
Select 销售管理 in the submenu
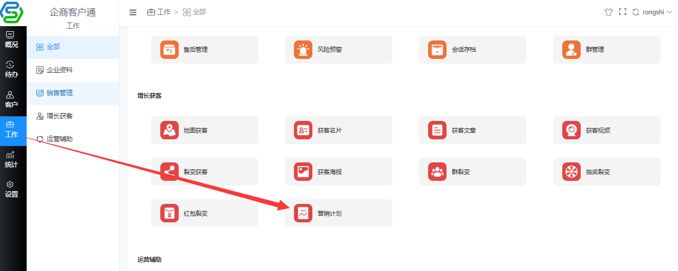coord(73,93)
